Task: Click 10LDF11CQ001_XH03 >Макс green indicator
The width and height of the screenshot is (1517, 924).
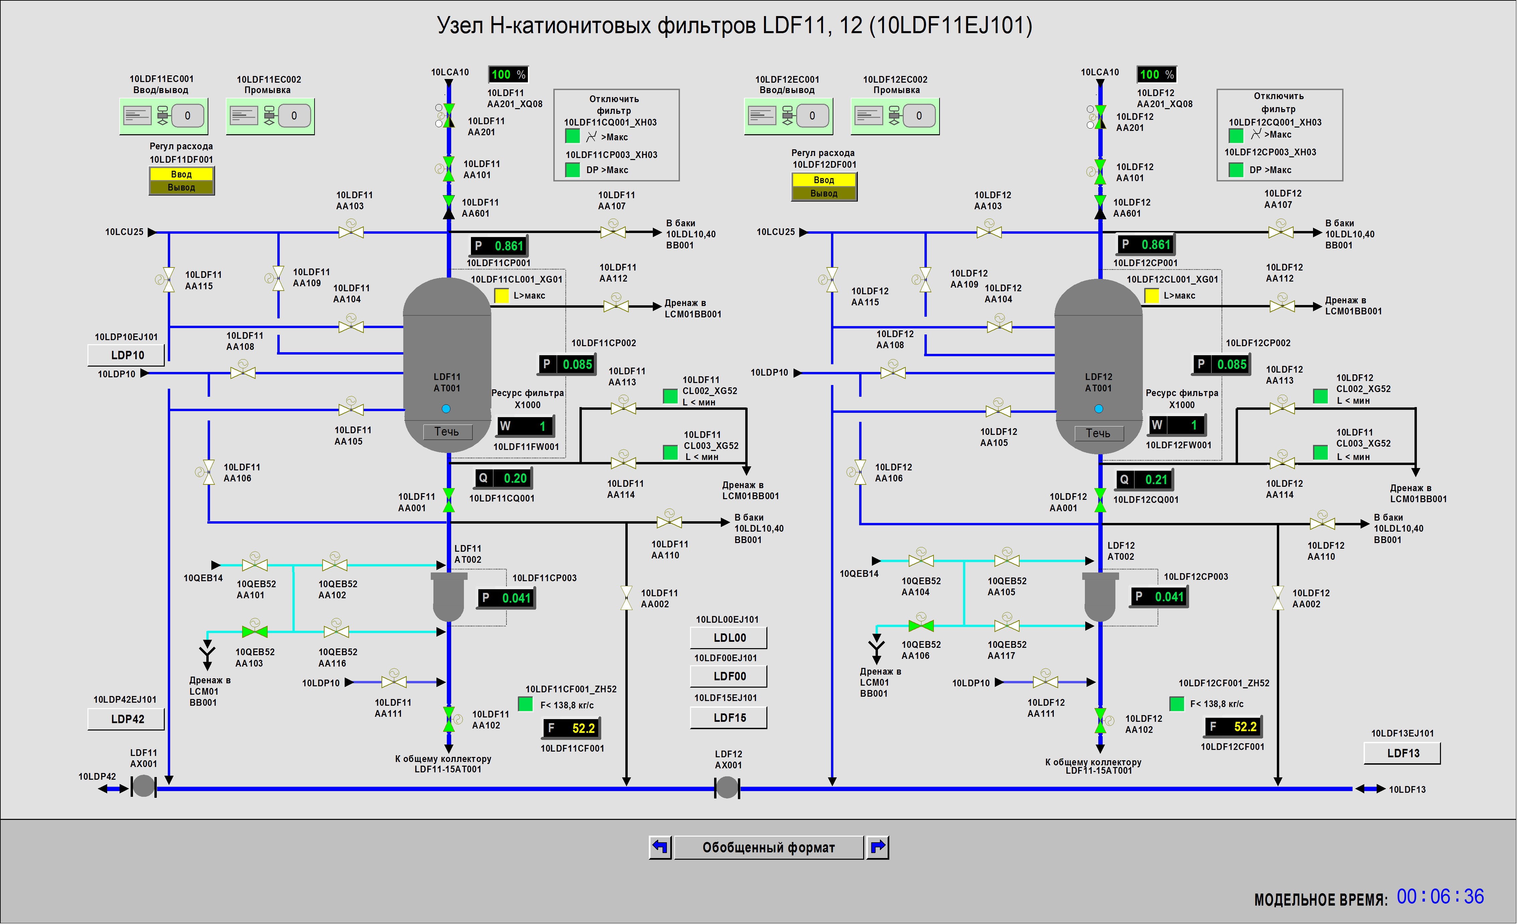Action: [572, 135]
